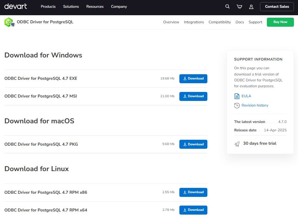Click the release date '14-Apr-2025'
The image size is (298, 218).
coord(275,130)
